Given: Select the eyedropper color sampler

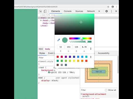Looking at the screenshot, I should [59, 40].
